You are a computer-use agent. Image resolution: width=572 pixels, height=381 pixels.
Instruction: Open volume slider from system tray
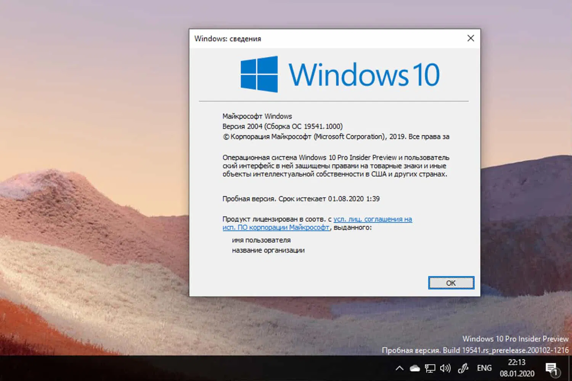[445, 368]
